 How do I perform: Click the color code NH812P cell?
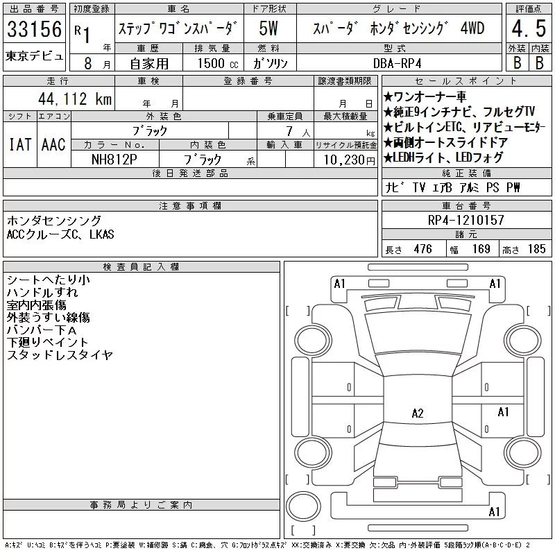tap(115, 160)
